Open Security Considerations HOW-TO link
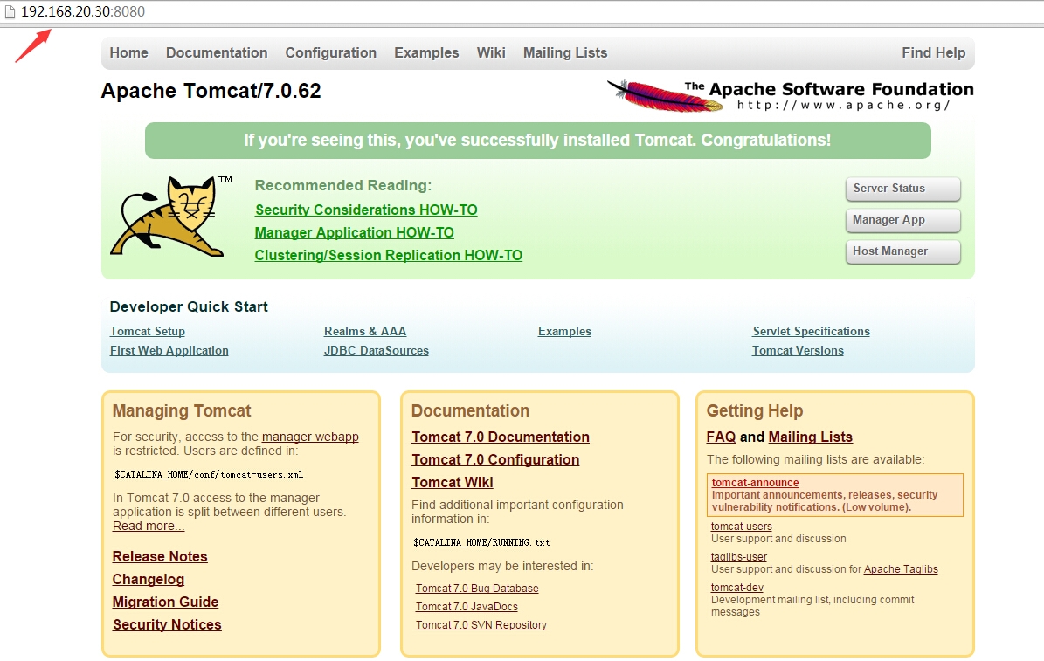Screen dimensions: 1044x661 click(366, 210)
